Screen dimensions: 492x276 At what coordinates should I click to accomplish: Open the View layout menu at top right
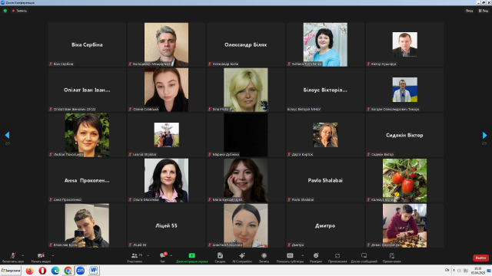click(484, 11)
